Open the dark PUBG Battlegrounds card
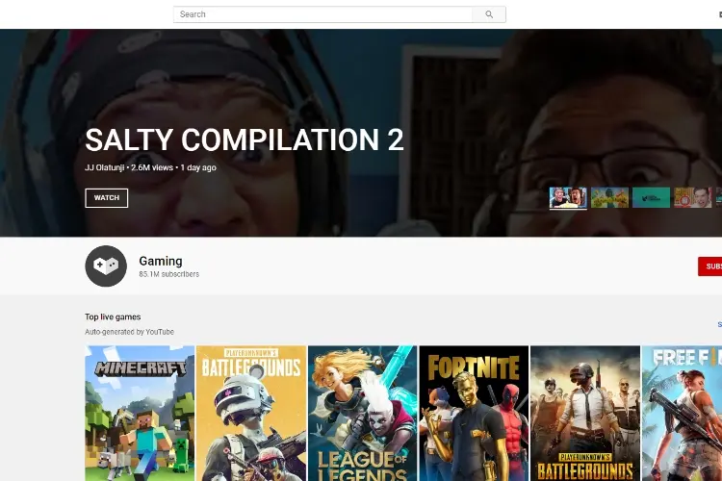 [x=585, y=414]
